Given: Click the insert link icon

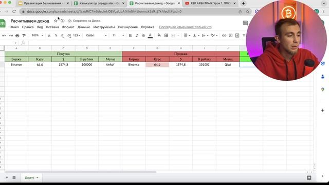Looking at the screenshot, I should tap(224, 35).
